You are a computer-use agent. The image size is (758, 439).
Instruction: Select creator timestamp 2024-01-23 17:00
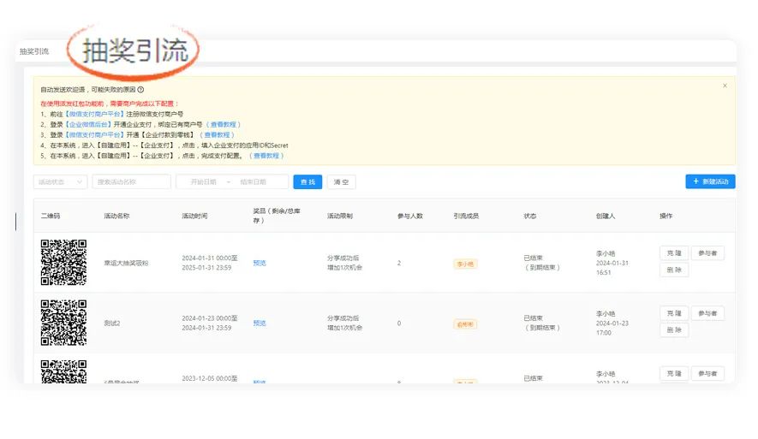tap(612, 328)
